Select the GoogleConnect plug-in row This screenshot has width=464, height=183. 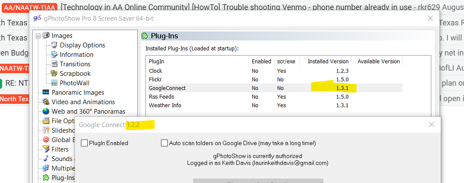coord(274,88)
